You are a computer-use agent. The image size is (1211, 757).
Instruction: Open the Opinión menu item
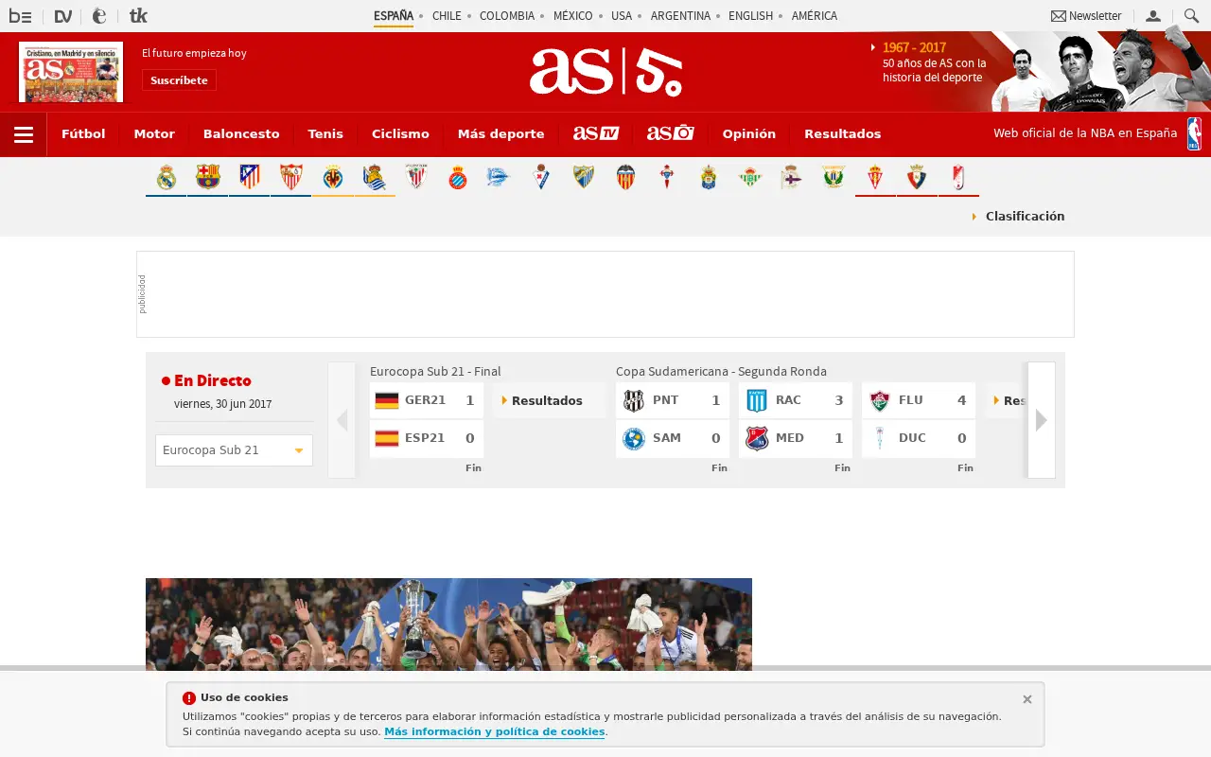tap(749, 133)
